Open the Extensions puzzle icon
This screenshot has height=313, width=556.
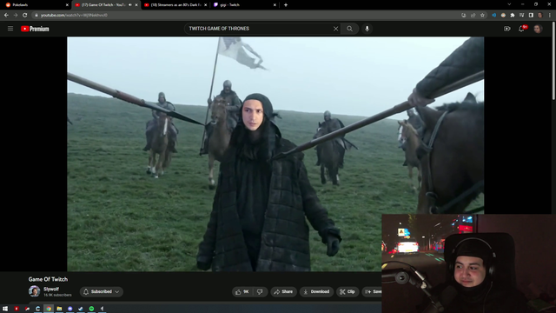(513, 16)
